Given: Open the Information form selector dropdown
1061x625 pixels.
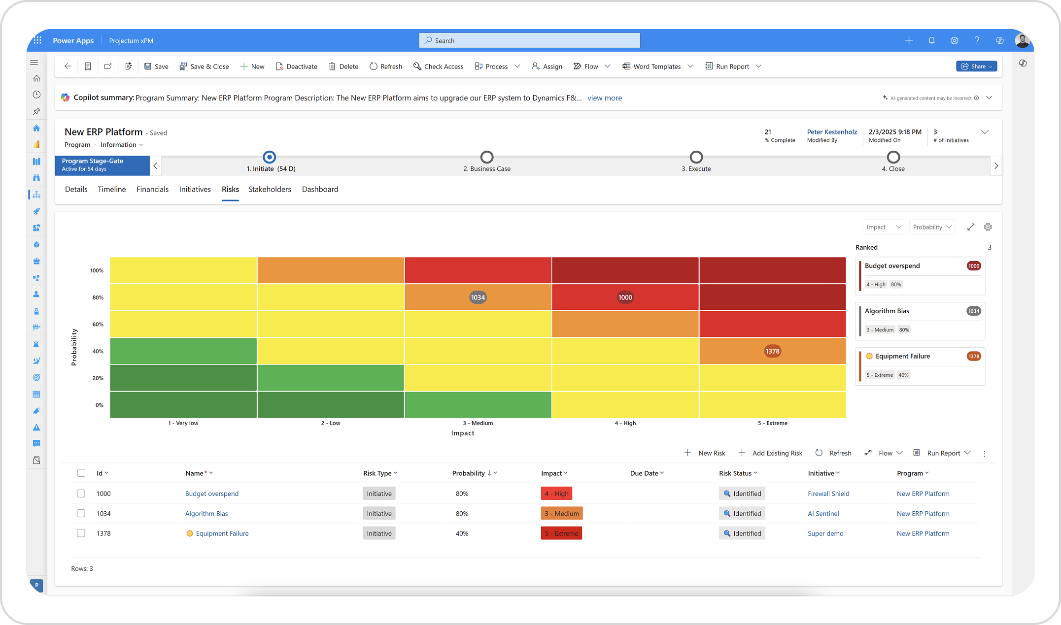Looking at the screenshot, I should coord(122,144).
